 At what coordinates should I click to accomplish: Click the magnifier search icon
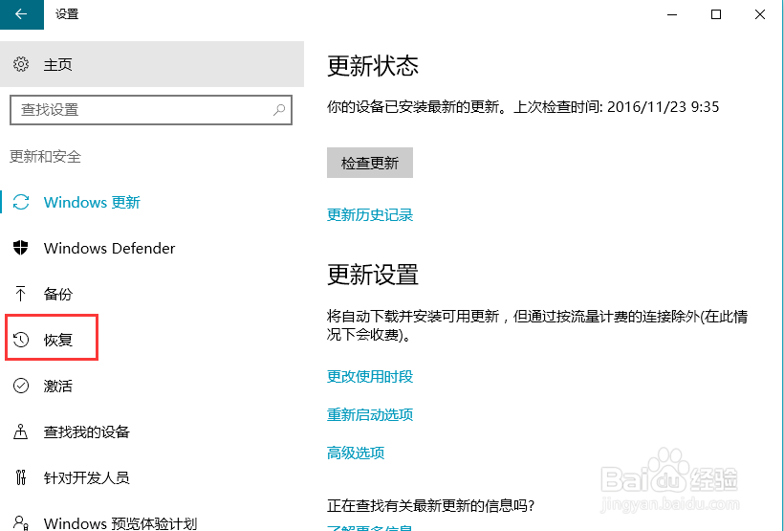coord(279,110)
